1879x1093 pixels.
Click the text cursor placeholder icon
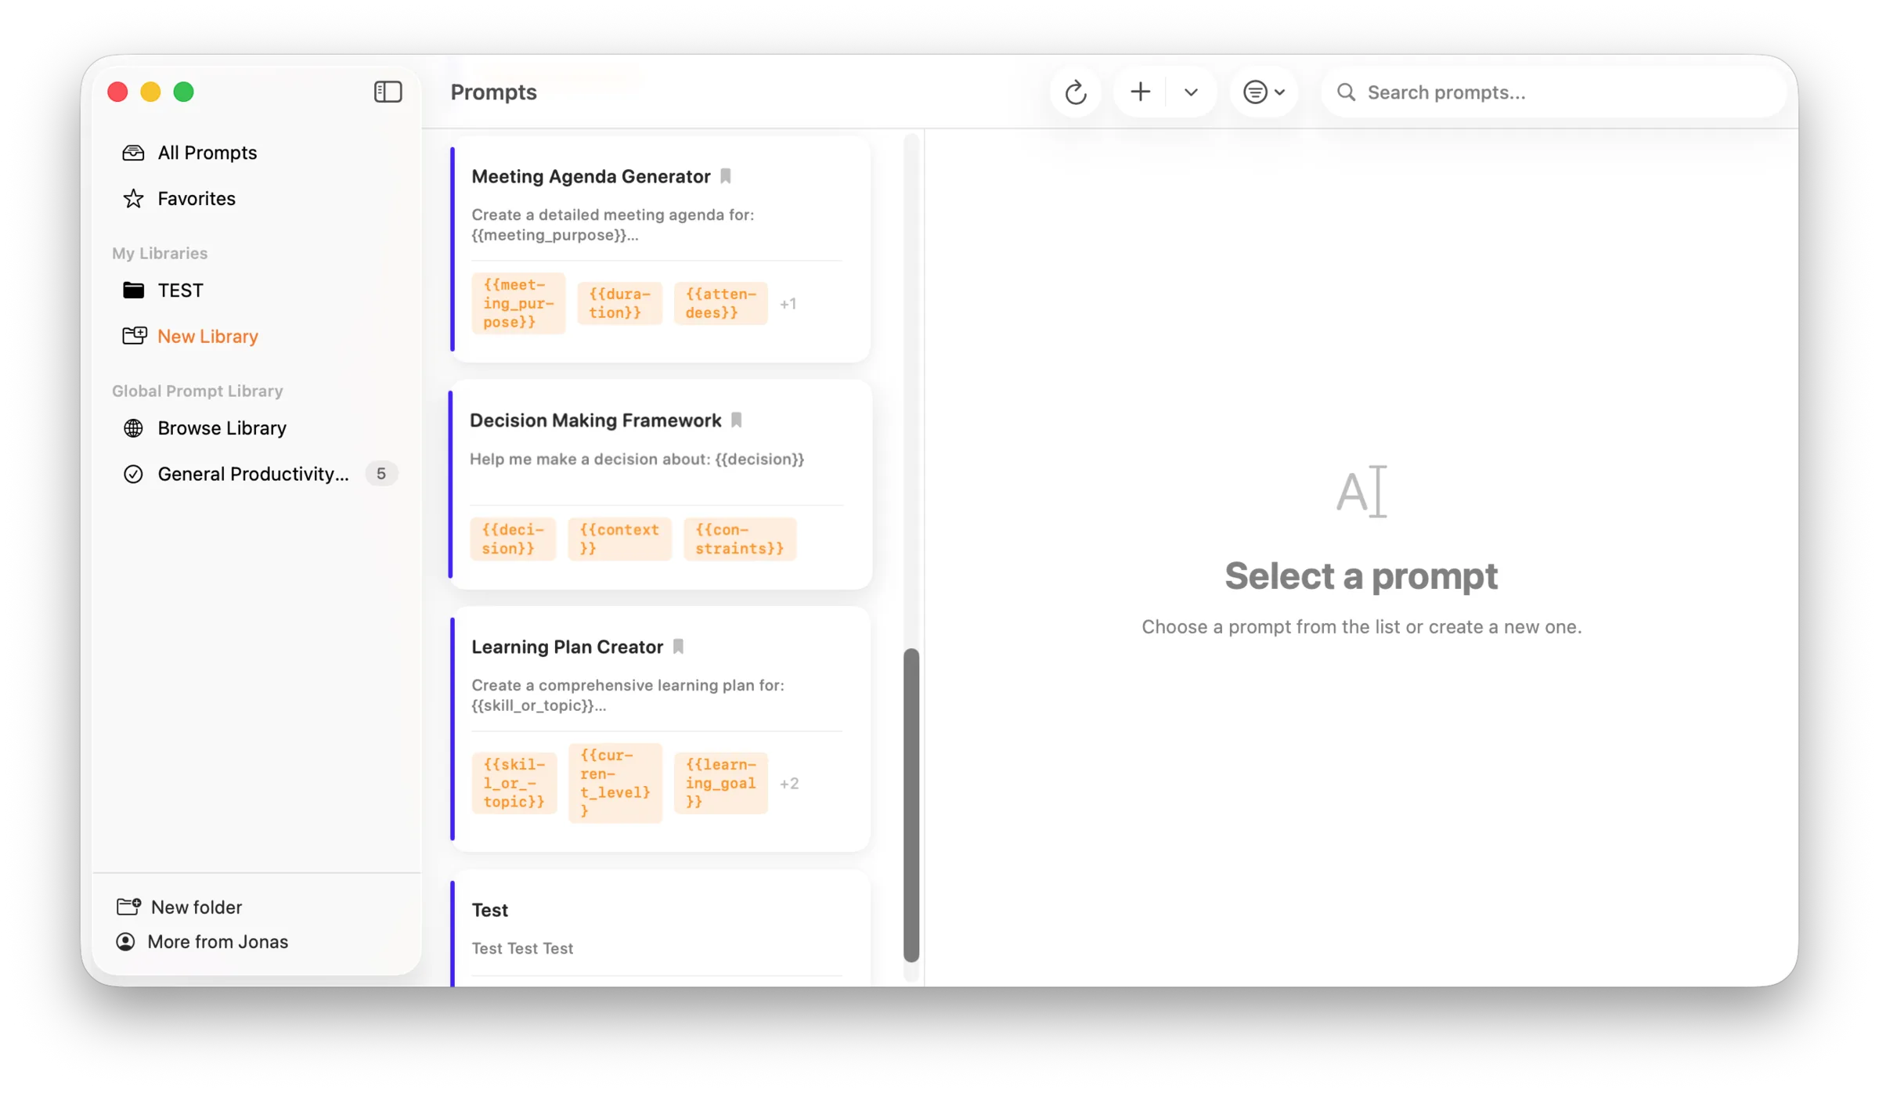[1361, 492]
